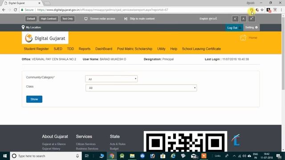Switch to Text Only view
Viewport: 285px width, 160px height.
tap(67, 19)
